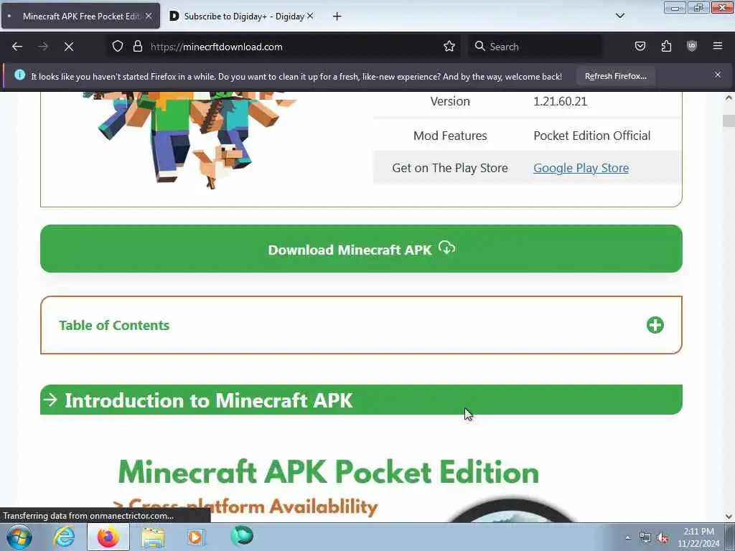Image resolution: width=735 pixels, height=551 pixels.
Task: Stop loading the page
Action: click(69, 47)
